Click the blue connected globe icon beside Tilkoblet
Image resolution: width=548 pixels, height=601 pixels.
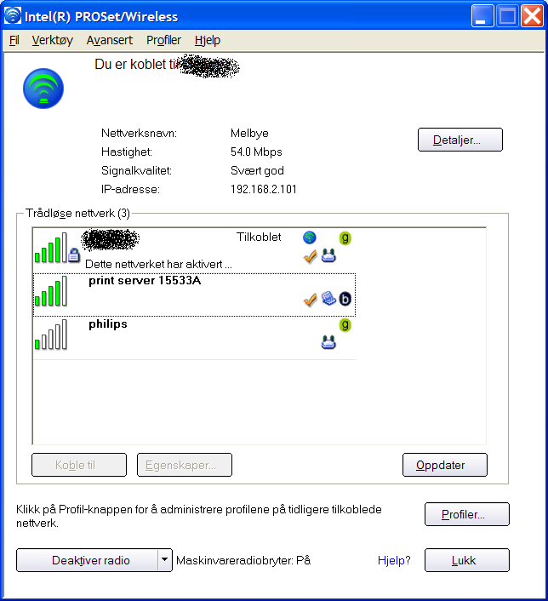coord(309,238)
